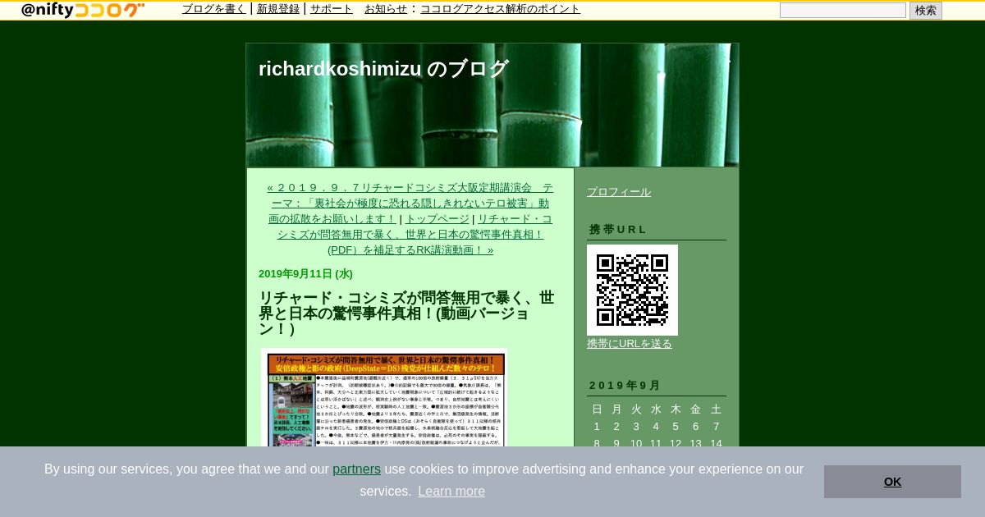The width and height of the screenshot is (985, 517).
Task: Open the 新規登録 link
Action: (278, 9)
